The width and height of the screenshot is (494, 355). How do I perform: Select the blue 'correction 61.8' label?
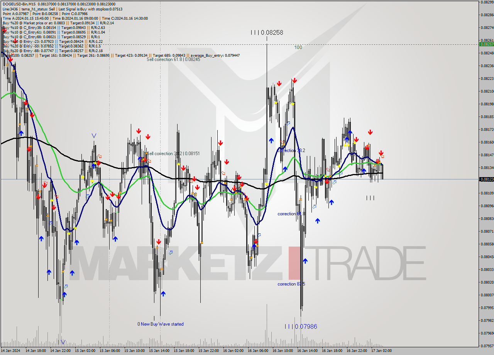click(x=291, y=214)
